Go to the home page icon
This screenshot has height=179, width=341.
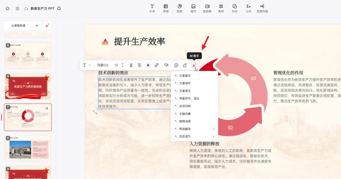tap(8, 9)
